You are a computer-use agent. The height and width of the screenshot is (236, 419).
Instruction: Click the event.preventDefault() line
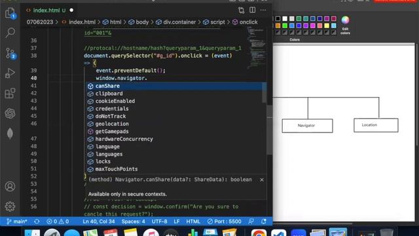pyautogui.click(x=131, y=70)
